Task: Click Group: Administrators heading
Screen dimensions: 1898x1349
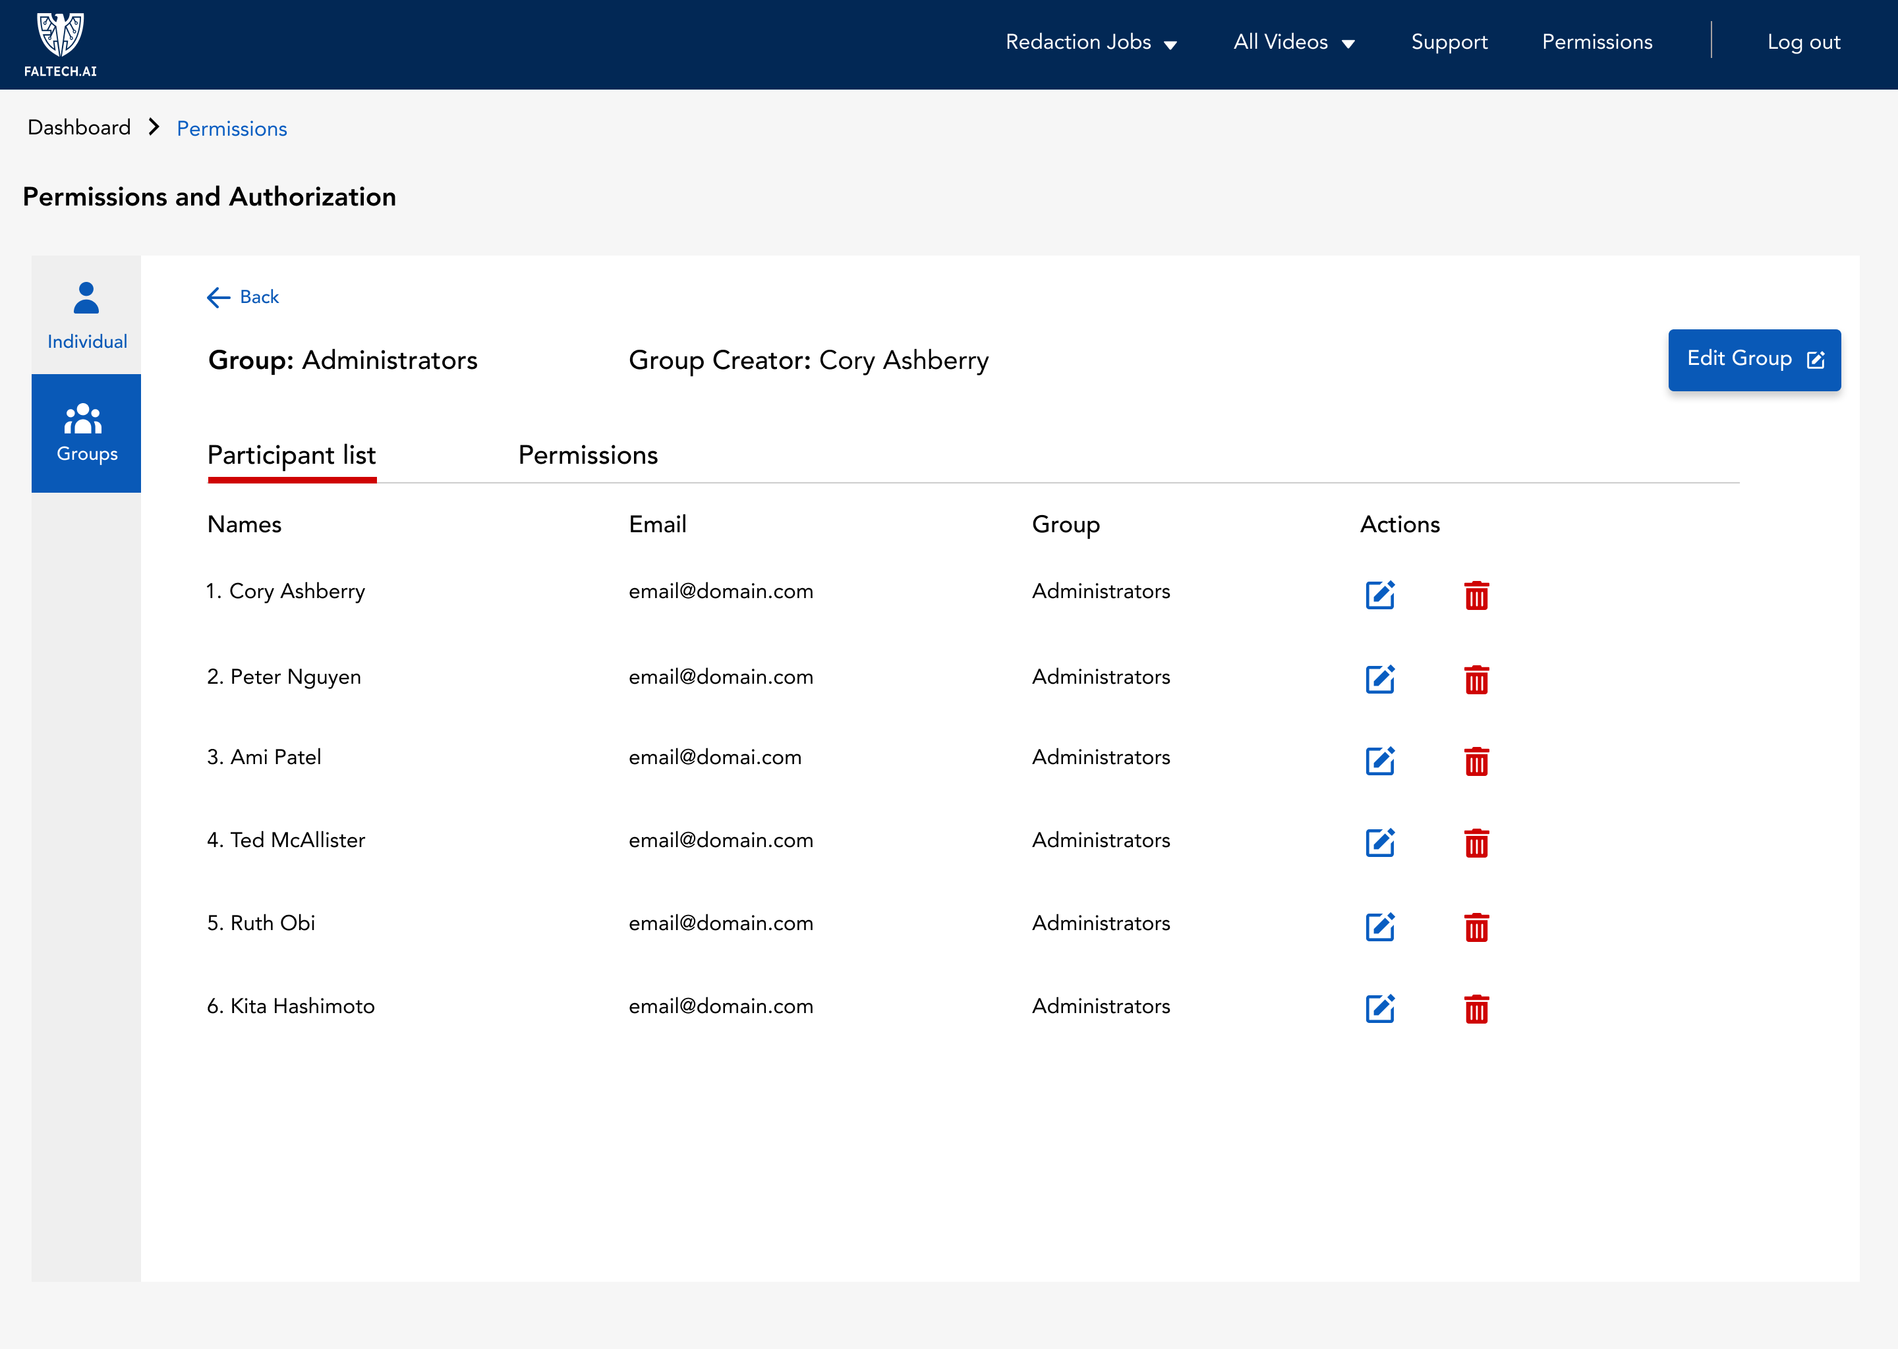Action: (343, 360)
